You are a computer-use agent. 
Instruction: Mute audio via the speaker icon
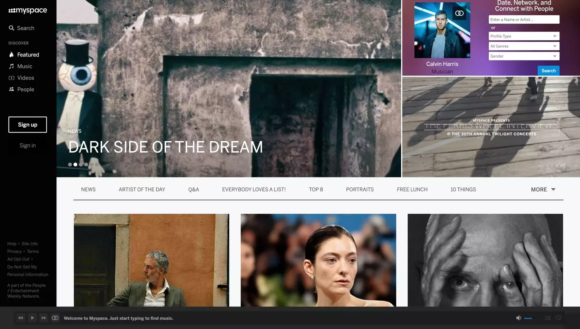(519, 318)
